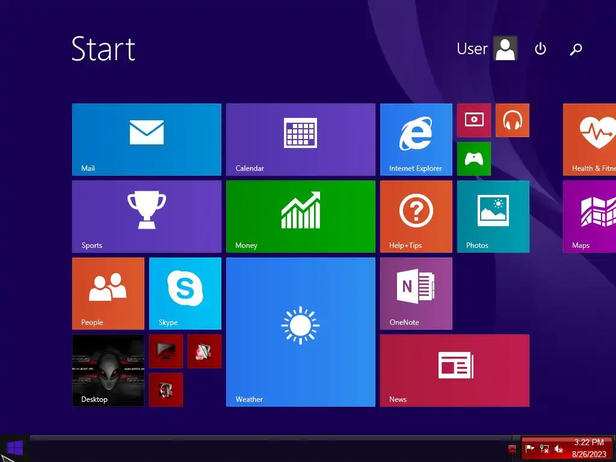616x462 pixels.
Task: Open the Money tile
Action: tap(301, 217)
